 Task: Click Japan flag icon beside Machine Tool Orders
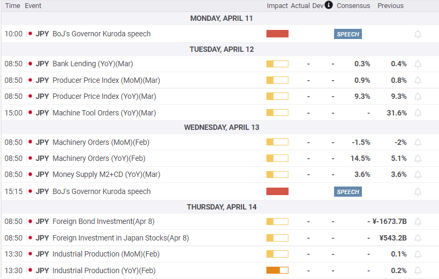click(x=30, y=113)
